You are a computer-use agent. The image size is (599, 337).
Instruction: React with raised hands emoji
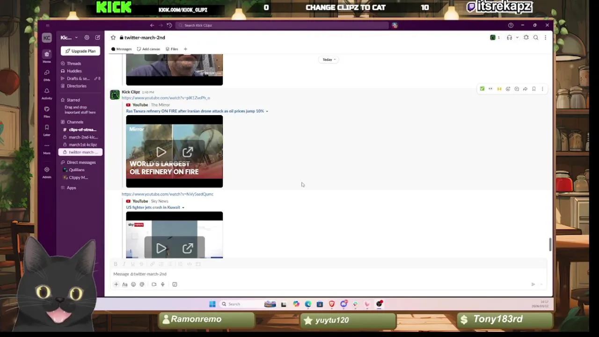click(499, 89)
